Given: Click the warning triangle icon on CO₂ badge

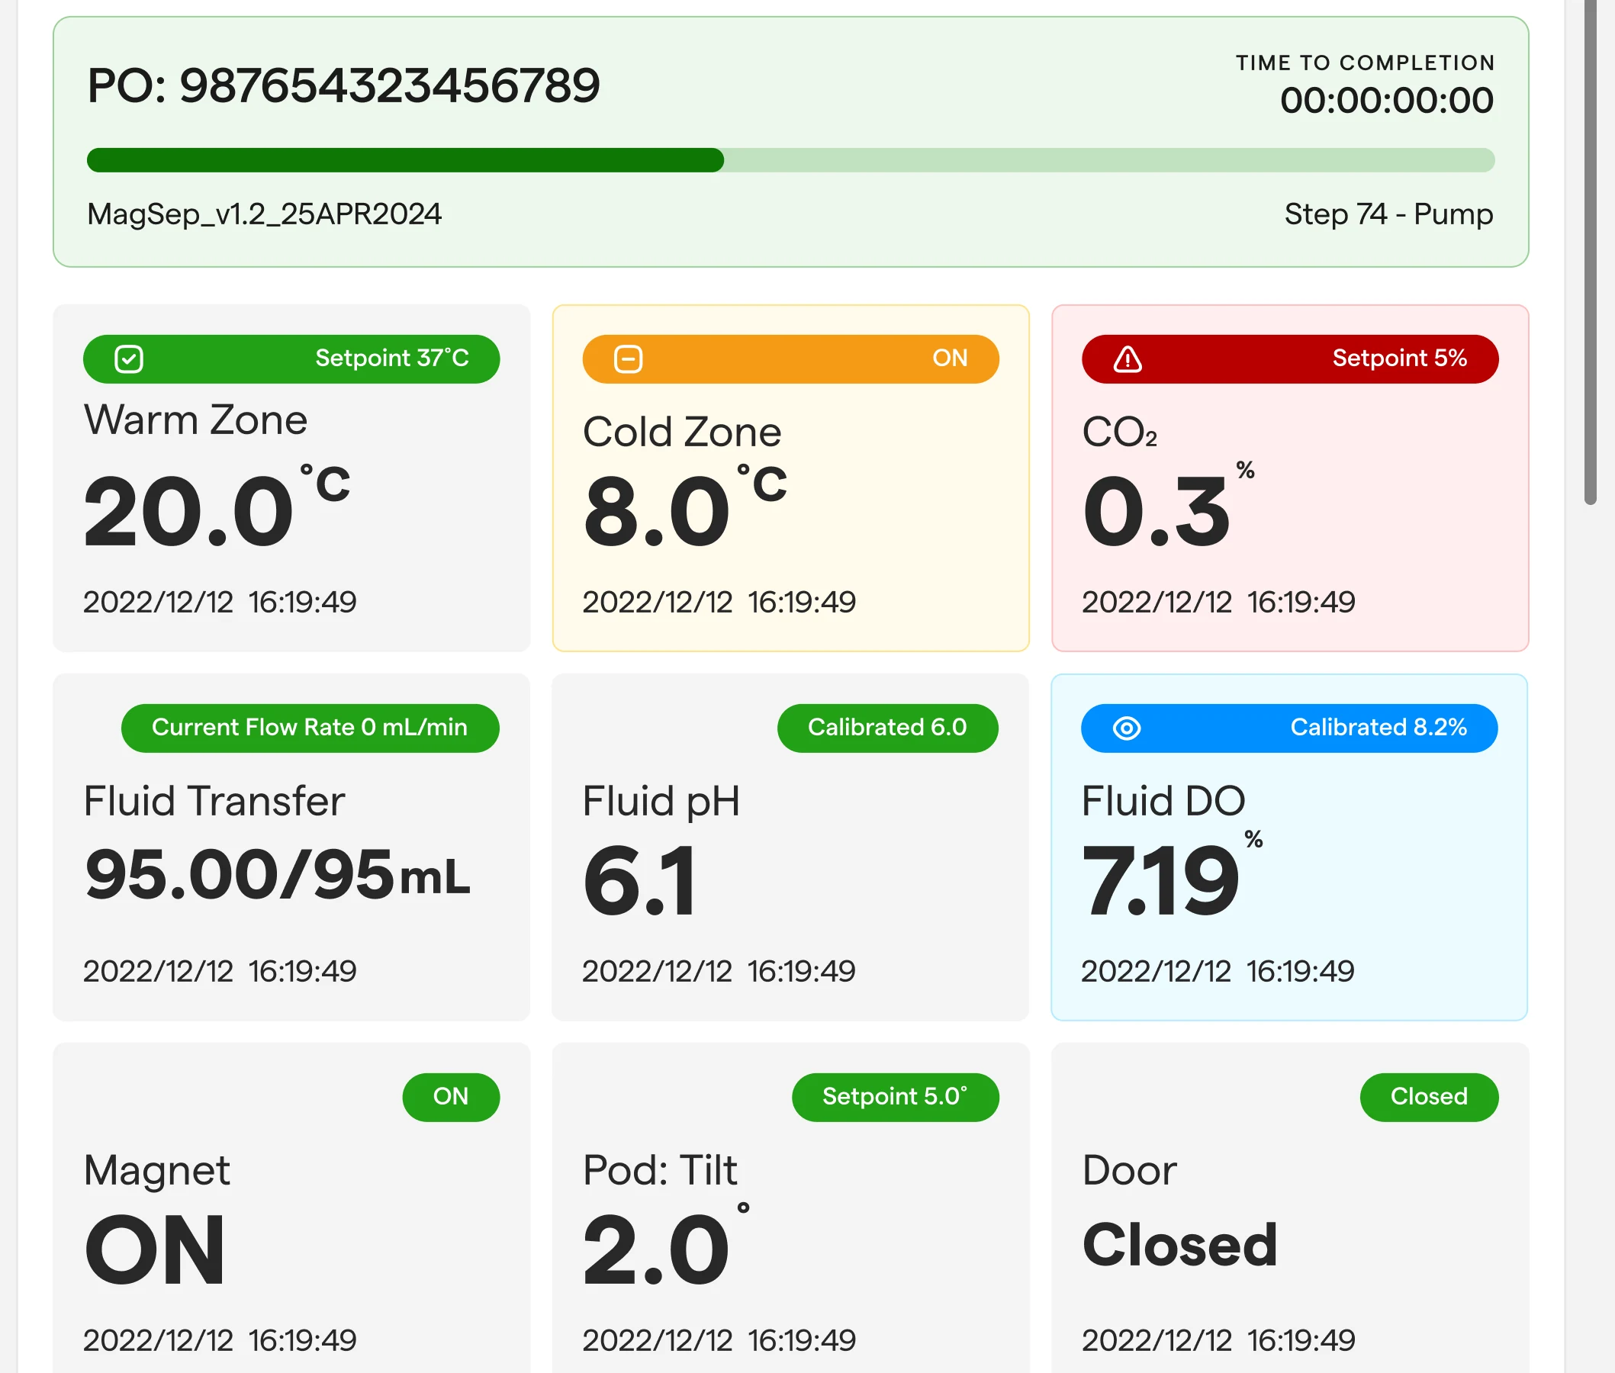Looking at the screenshot, I should (1127, 359).
